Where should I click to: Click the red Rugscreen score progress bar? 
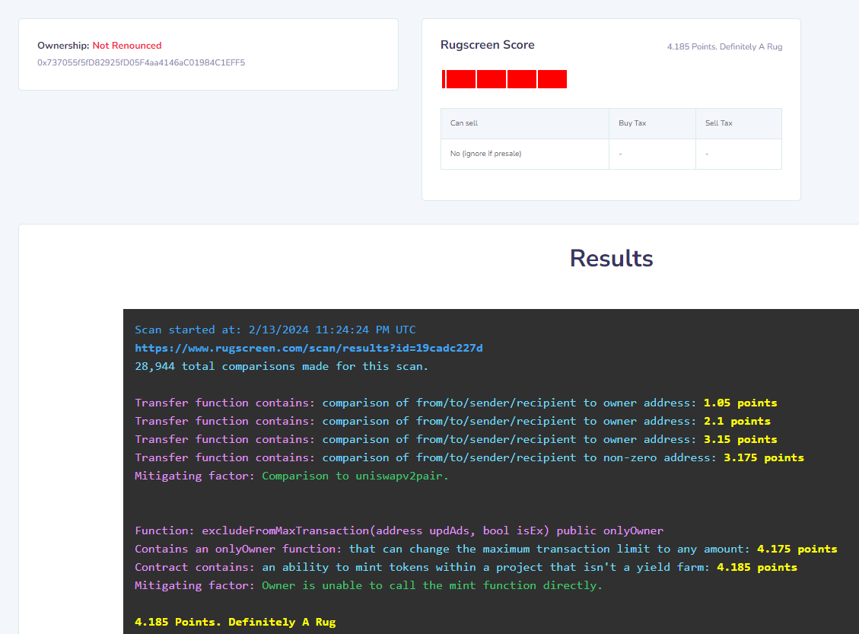(504, 79)
